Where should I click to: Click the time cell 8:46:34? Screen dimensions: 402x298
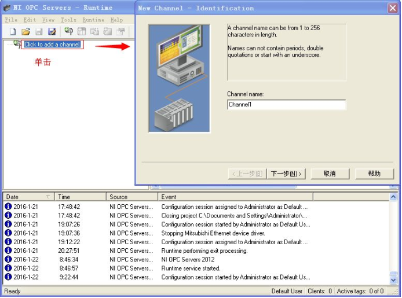pyautogui.click(x=69, y=259)
